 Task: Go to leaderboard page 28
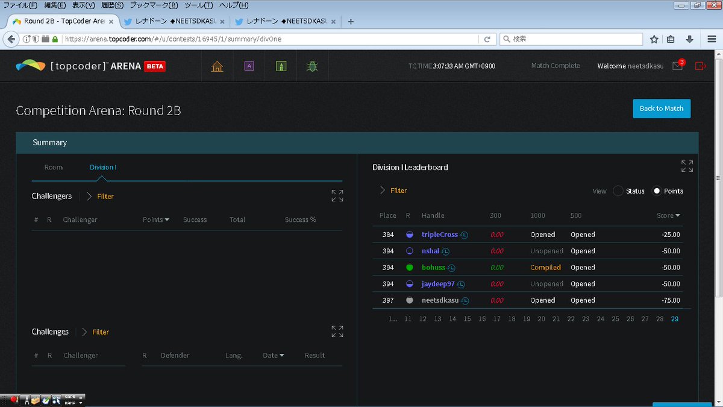(660, 318)
